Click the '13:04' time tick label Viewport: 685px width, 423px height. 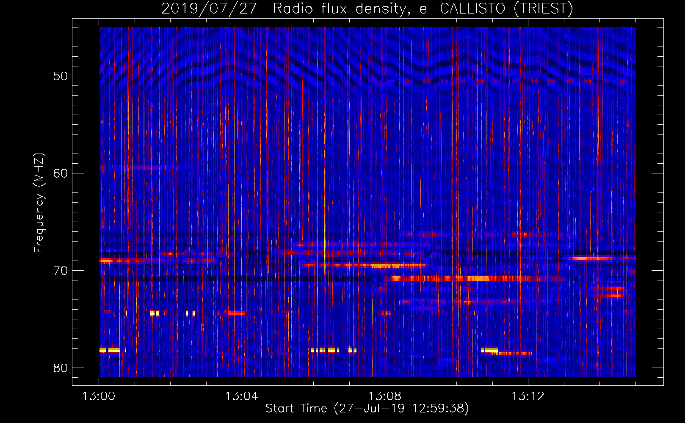point(242,396)
